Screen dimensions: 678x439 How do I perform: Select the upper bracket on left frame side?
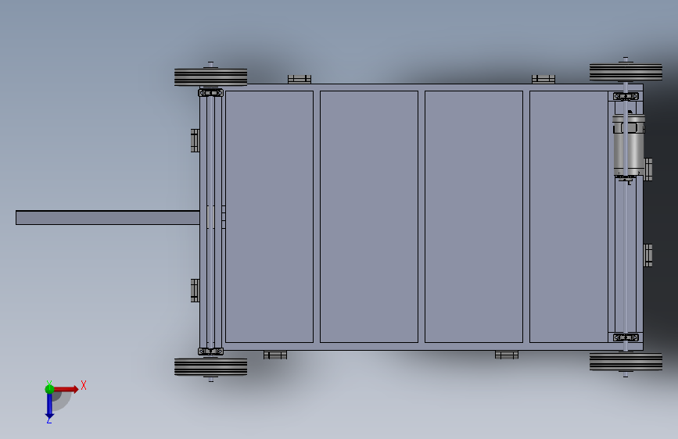coord(195,141)
